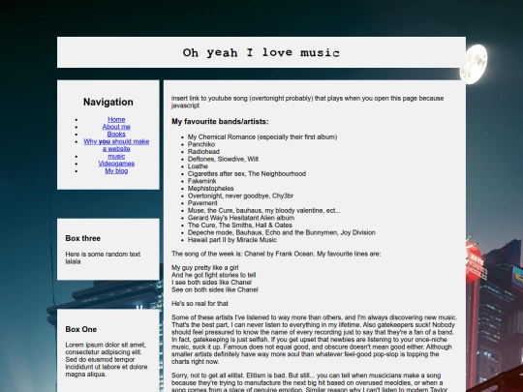The image size is (523, 392).
Task: Click the page title Oh yeah I love music
Action: pos(261,52)
